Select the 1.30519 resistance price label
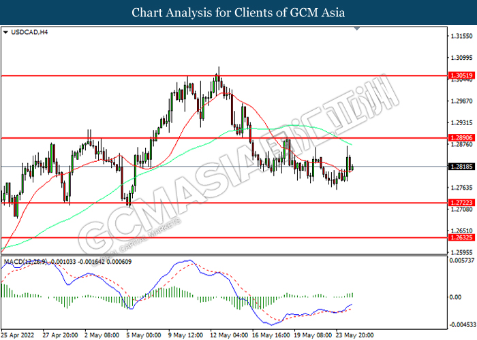The width and height of the screenshot is (477, 340). (x=461, y=75)
